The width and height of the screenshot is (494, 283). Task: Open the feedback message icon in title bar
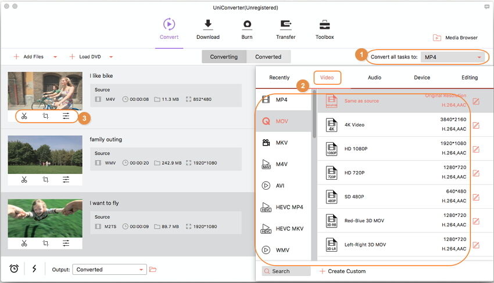click(x=487, y=6)
